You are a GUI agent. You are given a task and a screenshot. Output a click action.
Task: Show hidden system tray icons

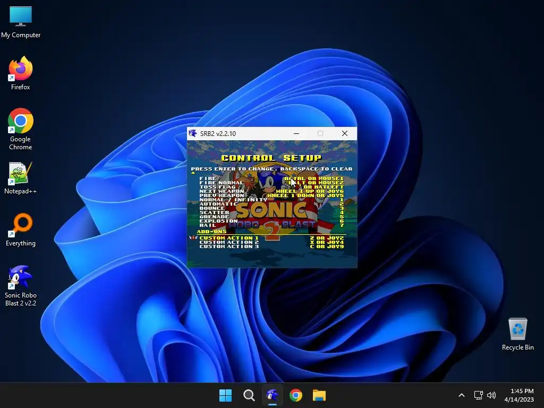462,395
